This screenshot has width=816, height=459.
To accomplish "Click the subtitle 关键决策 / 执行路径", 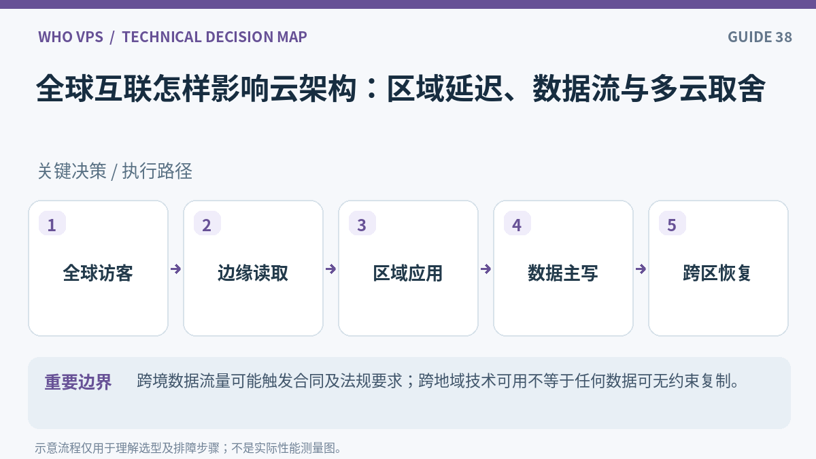I will pos(115,171).
